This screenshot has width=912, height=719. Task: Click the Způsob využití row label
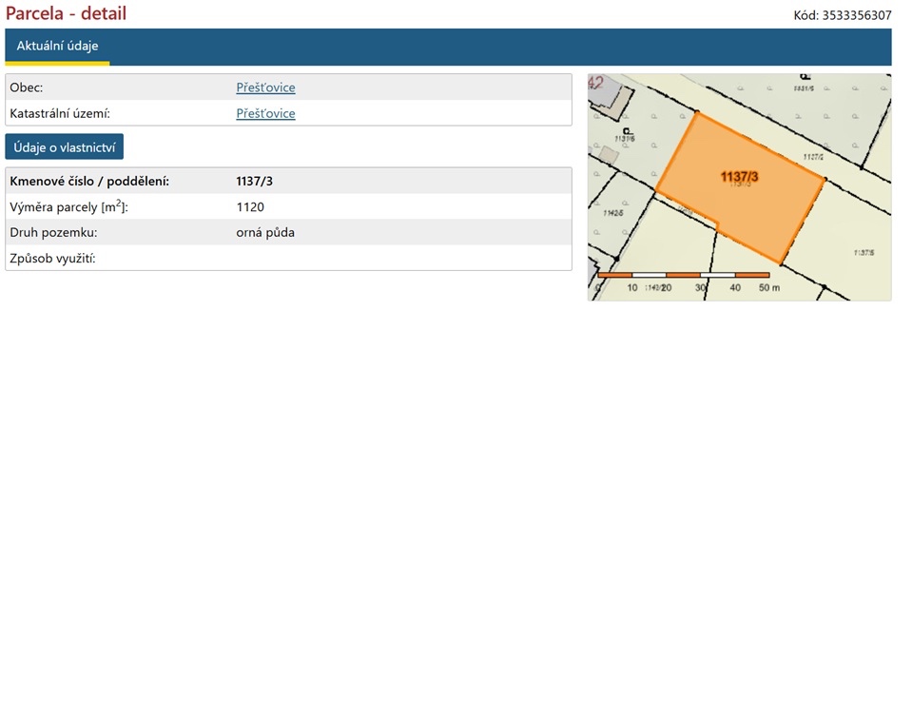(x=52, y=259)
